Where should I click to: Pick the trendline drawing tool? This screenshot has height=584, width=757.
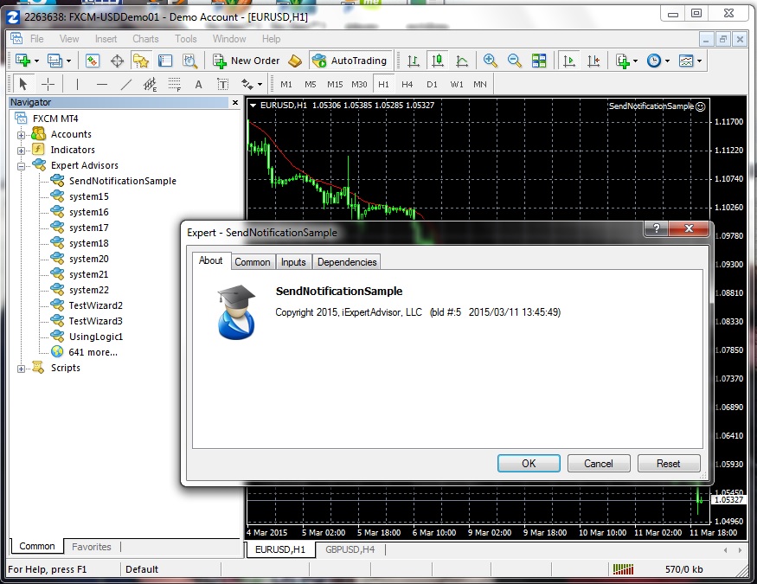coord(126,85)
